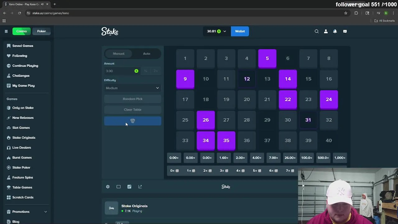The width and height of the screenshot is (398, 224).
Task: Click the Clear Table button
Action: [132, 110]
